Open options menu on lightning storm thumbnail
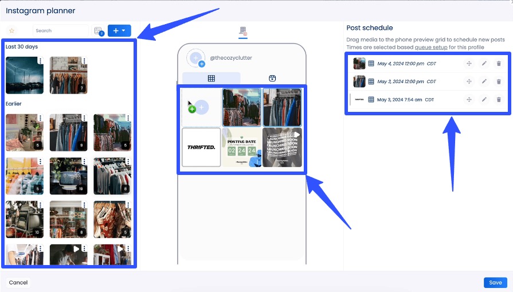Screen dimensions: 513x292 pyautogui.click(x=40, y=61)
